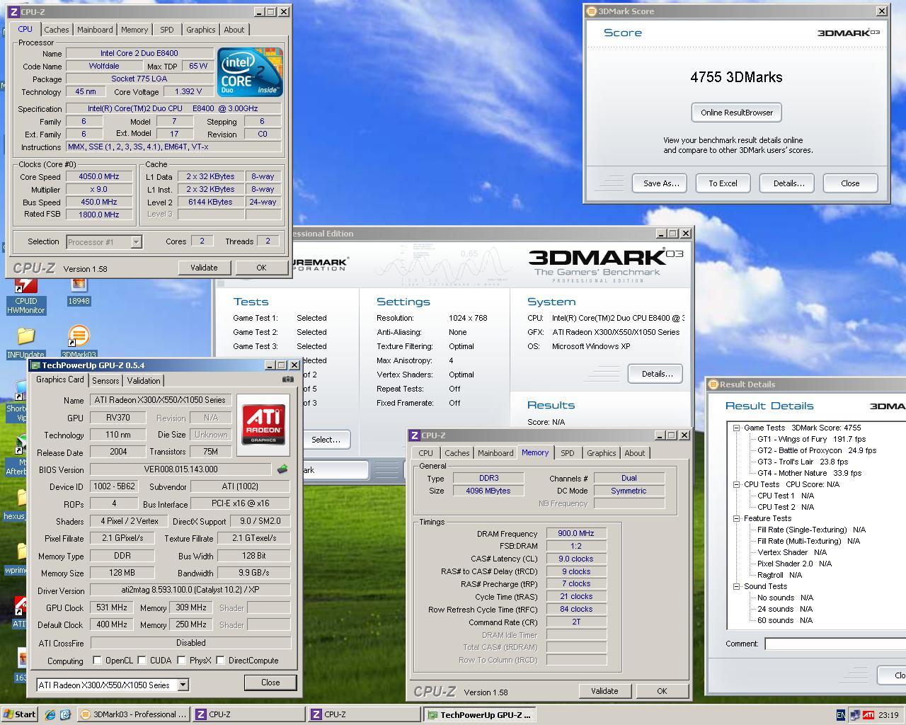The width and height of the screenshot is (906, 725).
Task: Click the About tab in top CPU-Z
Action: [234, 30]
